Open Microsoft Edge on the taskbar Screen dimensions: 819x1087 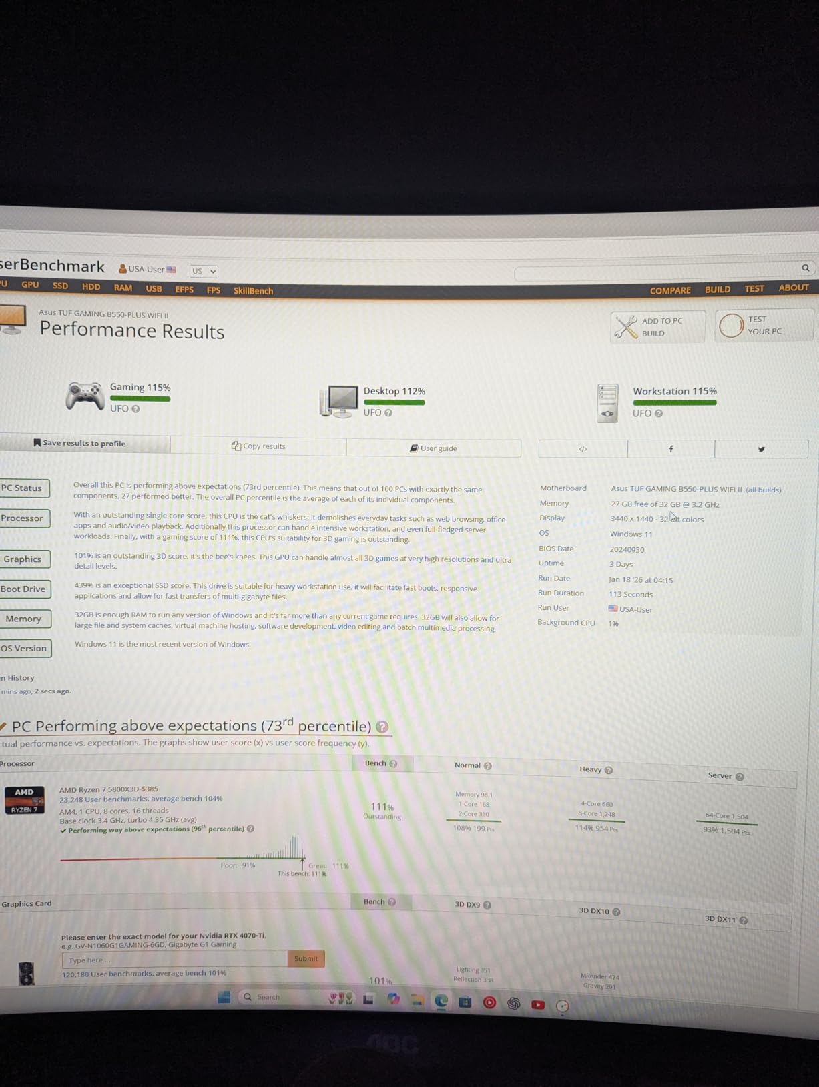click(x=441, y=1001)
